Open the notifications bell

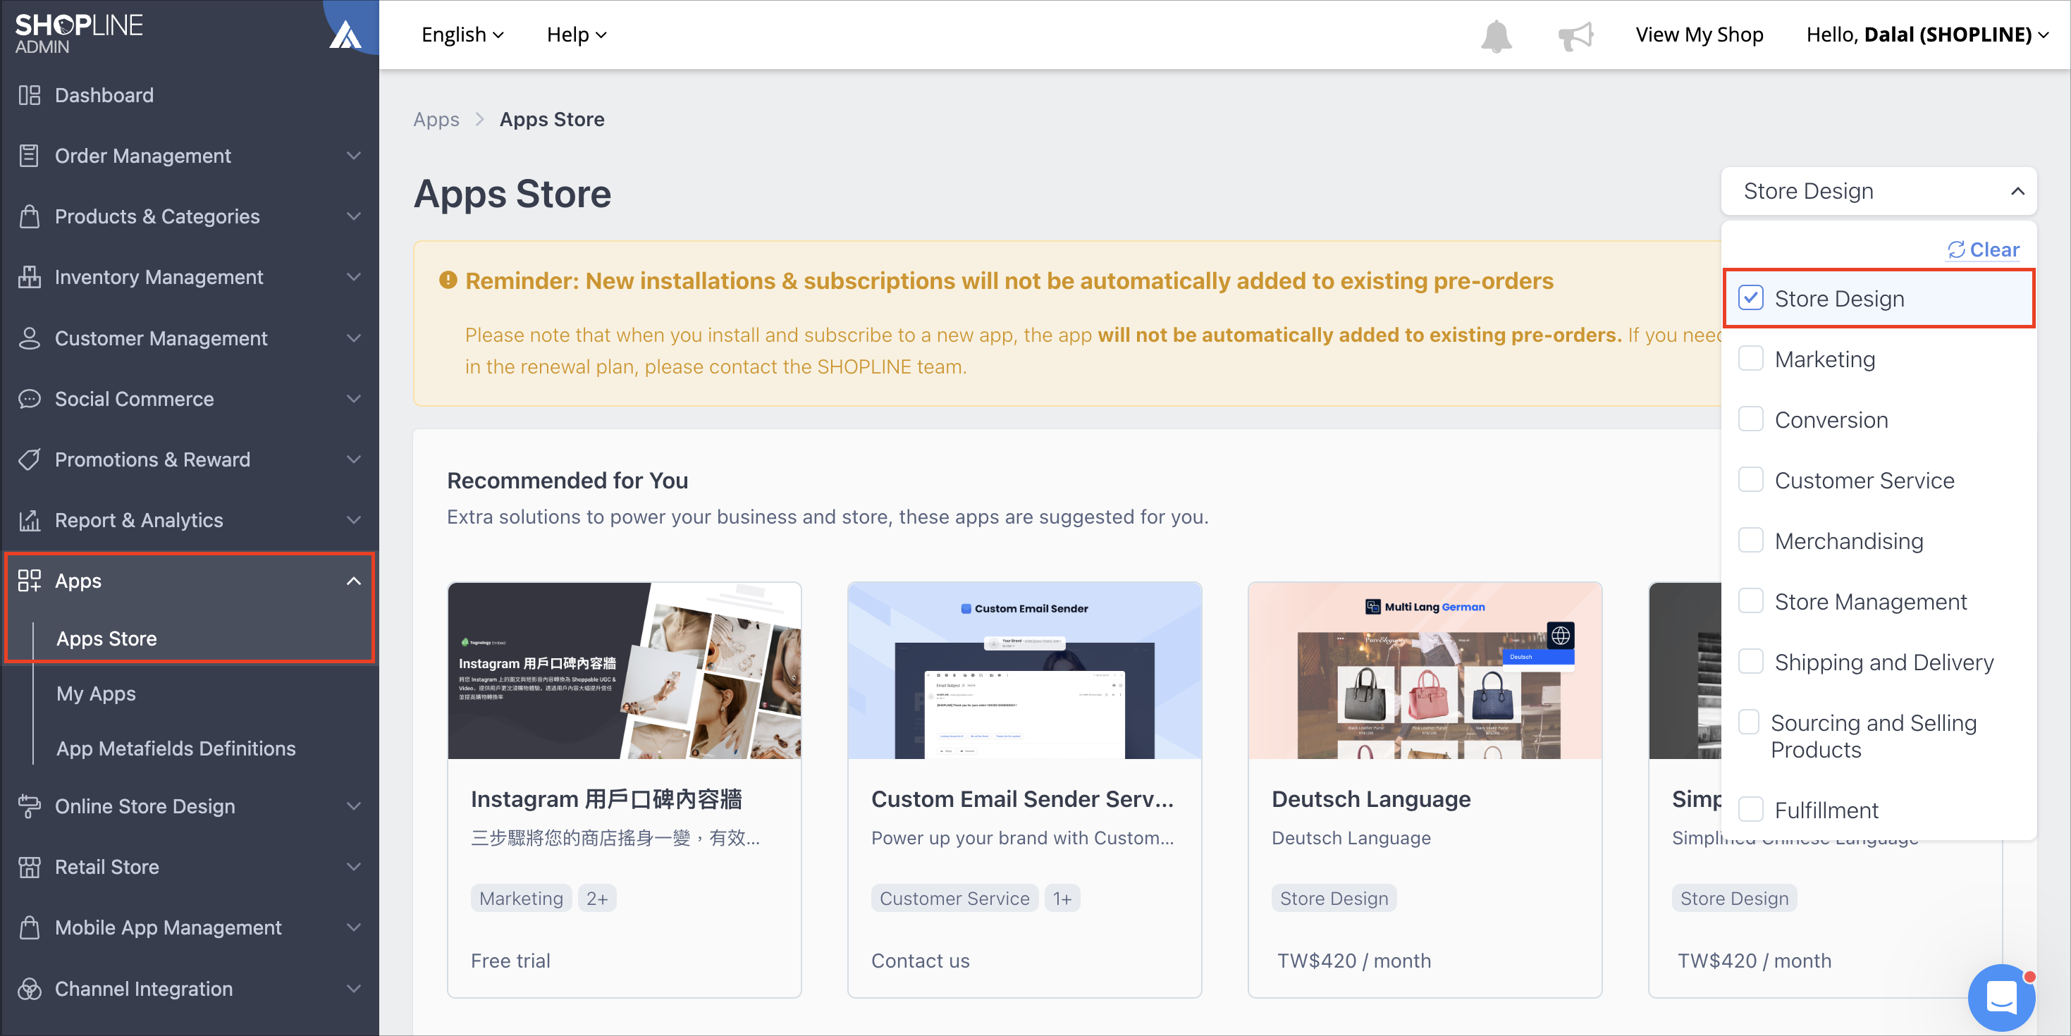pyautogui.click(x=1497, y=36)
